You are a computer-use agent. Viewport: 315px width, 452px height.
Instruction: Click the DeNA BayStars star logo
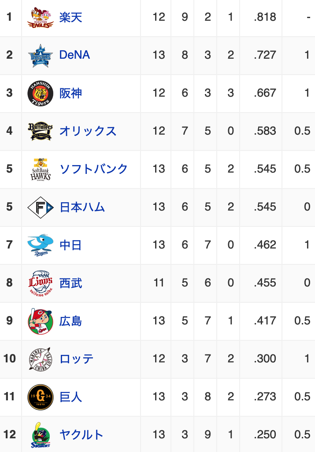[x=40, y=56]
